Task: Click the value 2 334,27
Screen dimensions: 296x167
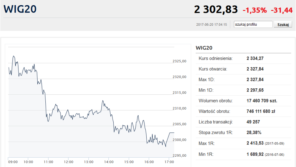Action: [255, 58]
